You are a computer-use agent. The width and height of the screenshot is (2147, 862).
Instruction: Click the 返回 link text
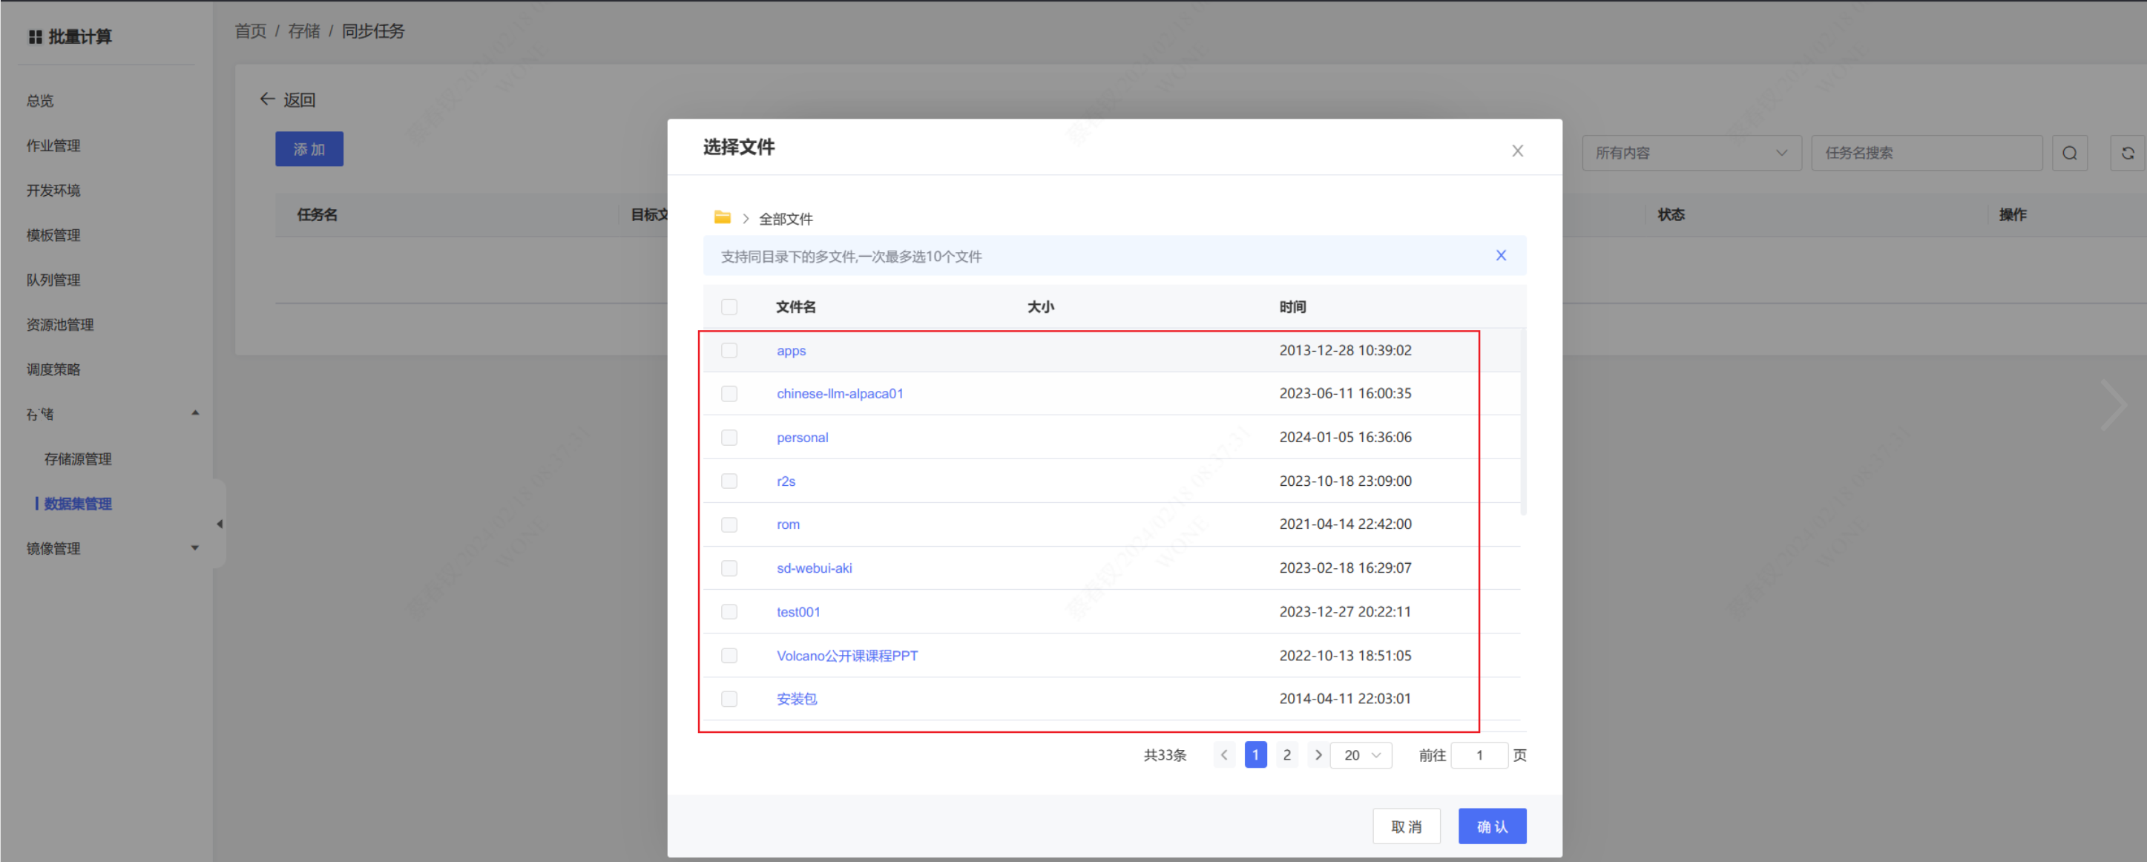point(299,100)
